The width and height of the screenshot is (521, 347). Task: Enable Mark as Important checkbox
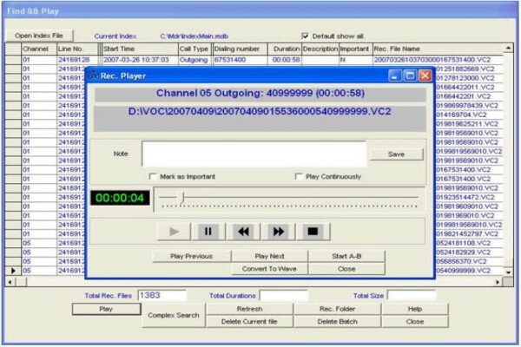click(x=153, y=177)
